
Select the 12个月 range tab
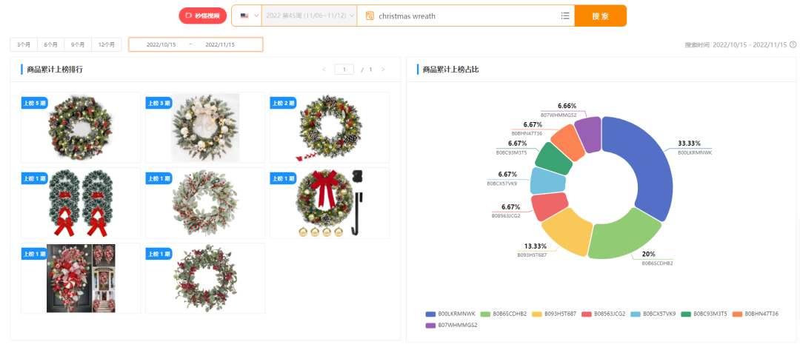pos(107,45)
